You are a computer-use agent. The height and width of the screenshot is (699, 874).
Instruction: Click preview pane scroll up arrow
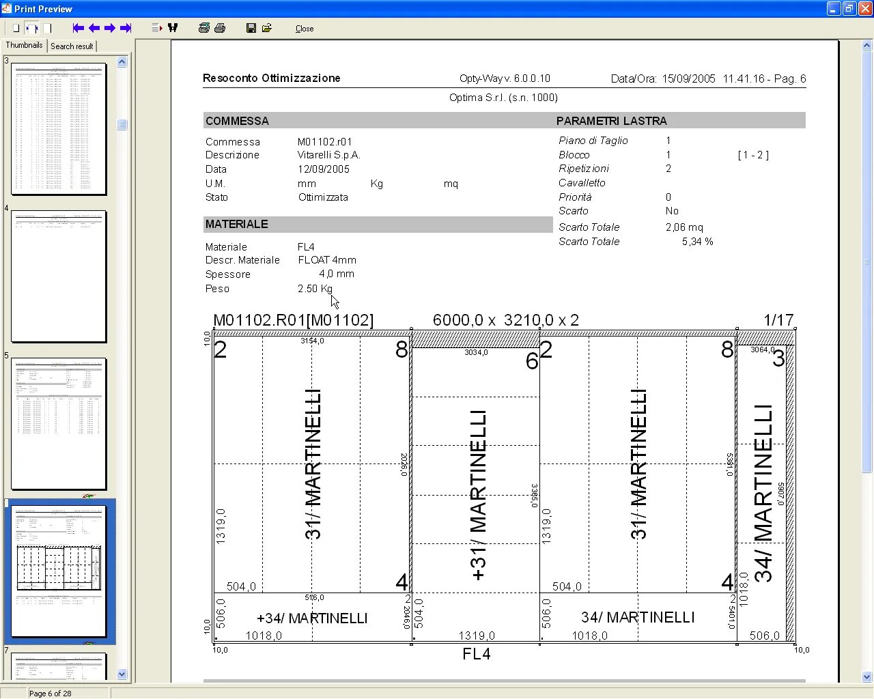tap(867, 46)
